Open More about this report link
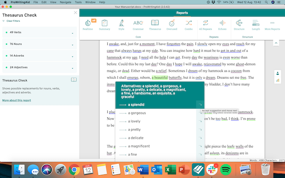This screenshot has height=178, width=285. [x=16, y=100]
